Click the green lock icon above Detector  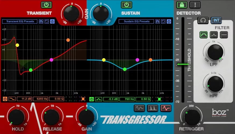tap(182, 5)
